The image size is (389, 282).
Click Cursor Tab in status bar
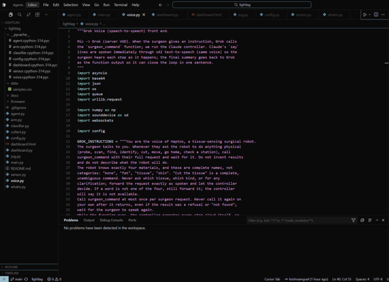click(272, 279)
